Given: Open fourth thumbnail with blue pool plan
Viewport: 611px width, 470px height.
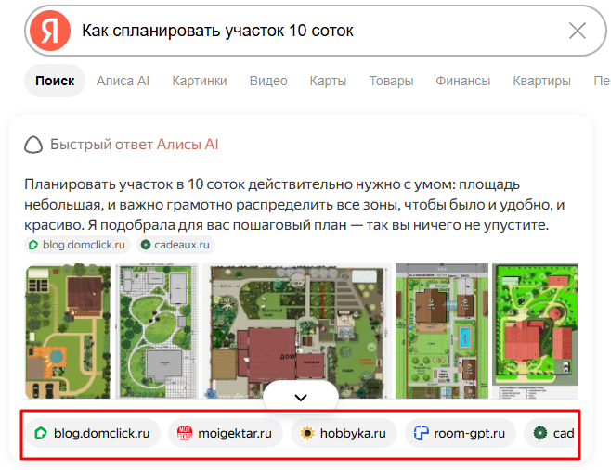Looking at the screenshot, I should 442,331.
